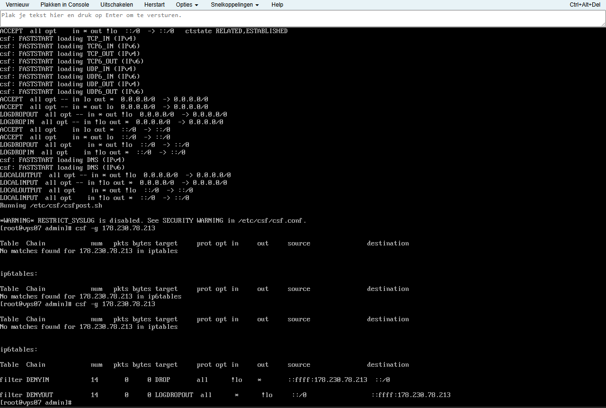Image resolution: width=606 pixels, height=408 pixels.
Task: Click the 'FASTSTART loading DNS (IPv6)' line
Action: (x=62, y=167)
